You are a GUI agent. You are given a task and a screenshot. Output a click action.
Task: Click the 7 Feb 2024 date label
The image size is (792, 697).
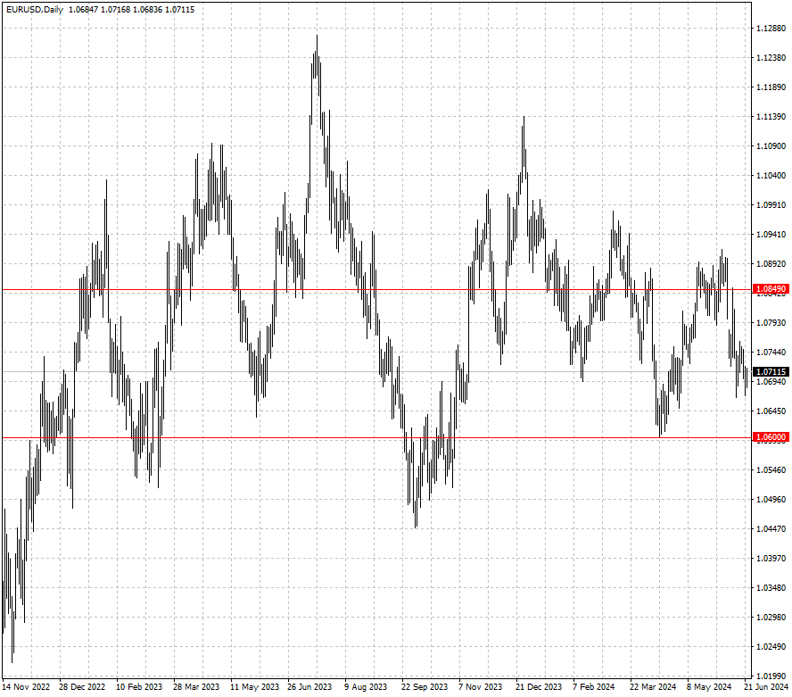coord(593,687)
